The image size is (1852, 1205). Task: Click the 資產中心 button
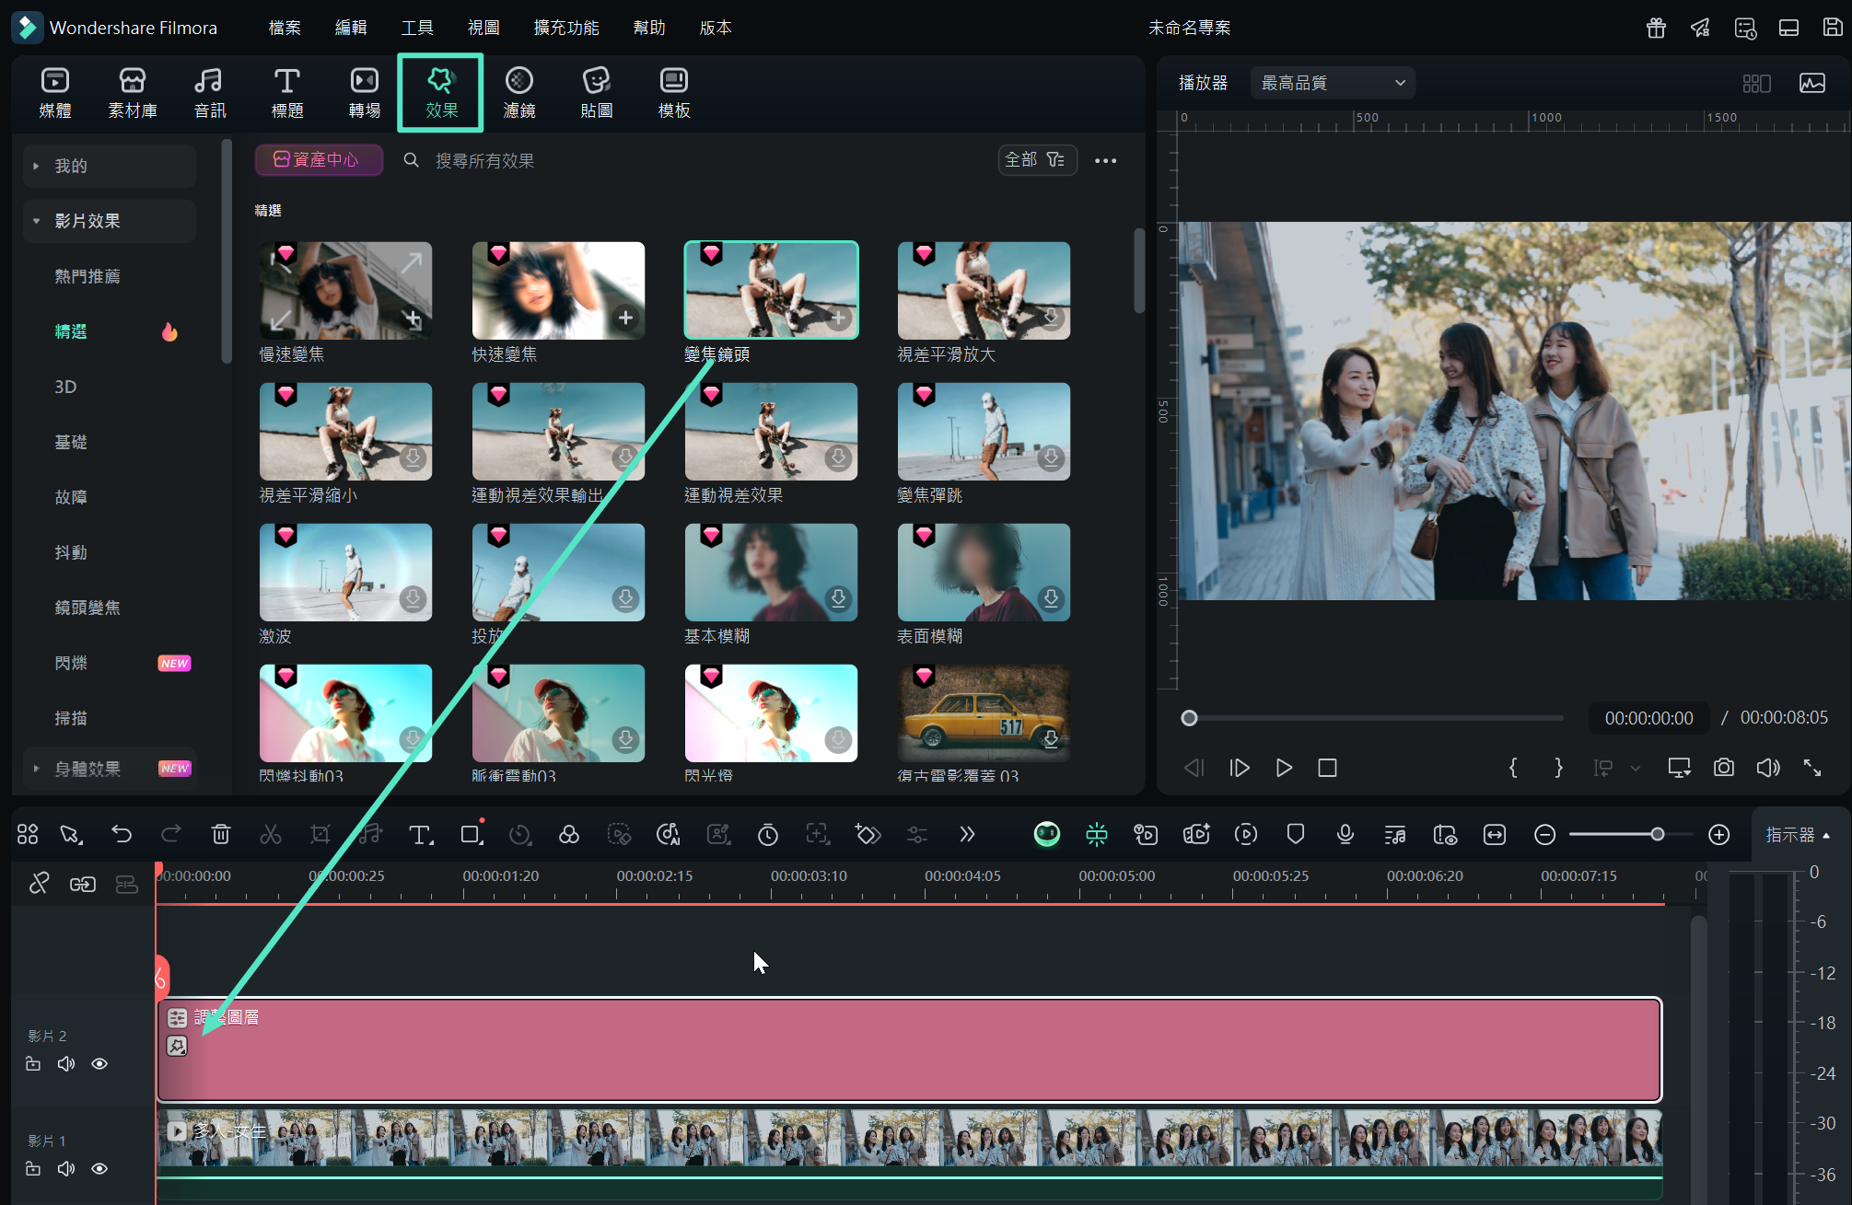tap(318, 160)
